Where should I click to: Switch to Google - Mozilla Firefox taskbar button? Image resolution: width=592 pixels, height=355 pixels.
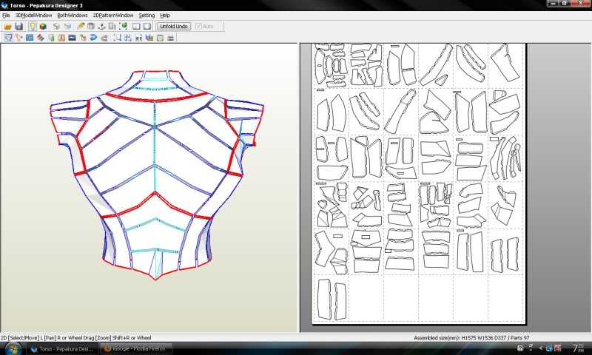pos(135,349)
